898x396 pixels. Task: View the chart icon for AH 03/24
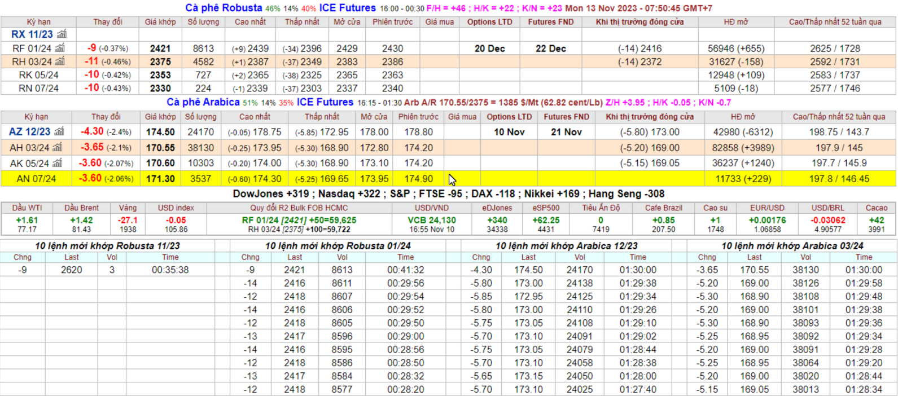[x=58, y=148]
